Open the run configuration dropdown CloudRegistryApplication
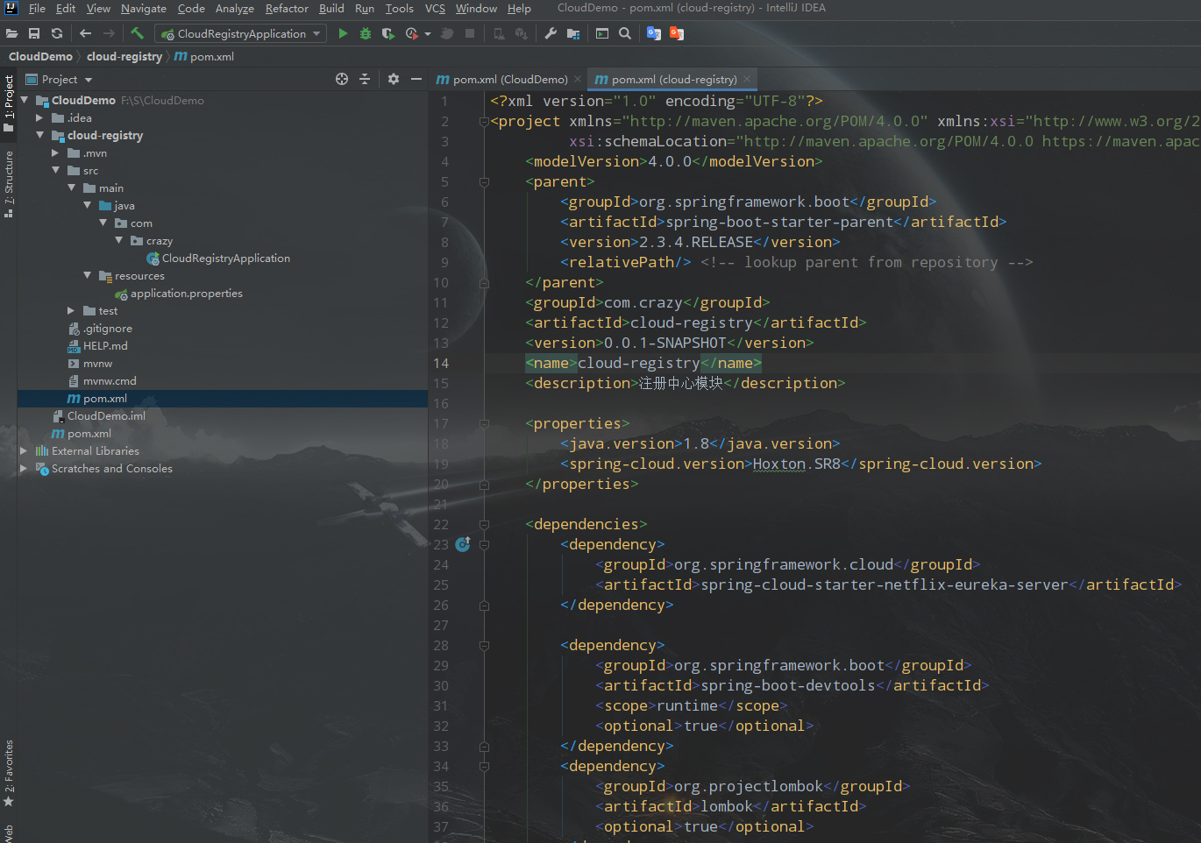Viewport: 1201px width, 843px height. [241, 33]
